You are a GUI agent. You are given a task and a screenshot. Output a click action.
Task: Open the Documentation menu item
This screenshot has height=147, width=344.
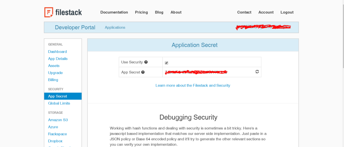[x=114, y=12]
